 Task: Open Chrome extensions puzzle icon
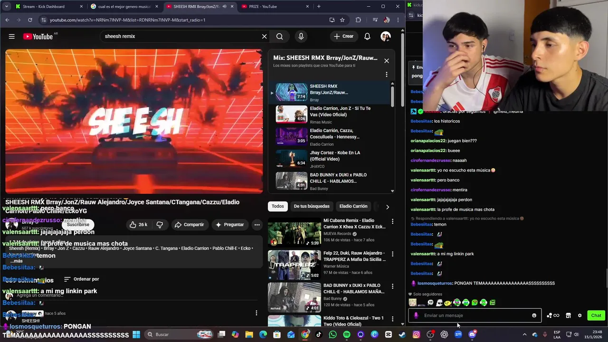(x=358, y=20)
